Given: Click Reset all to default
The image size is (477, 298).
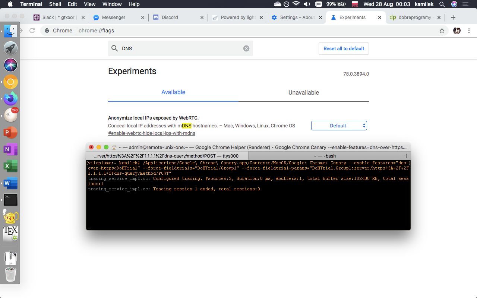Looking at the screenshot, I should pos(343,48).
